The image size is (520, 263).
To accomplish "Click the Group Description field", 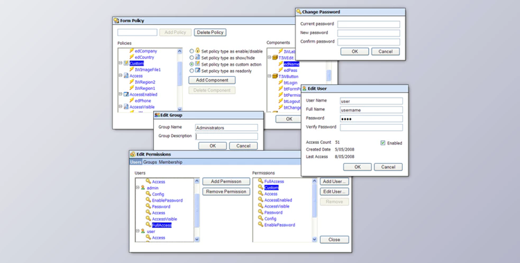I will [x=227, y=136].
